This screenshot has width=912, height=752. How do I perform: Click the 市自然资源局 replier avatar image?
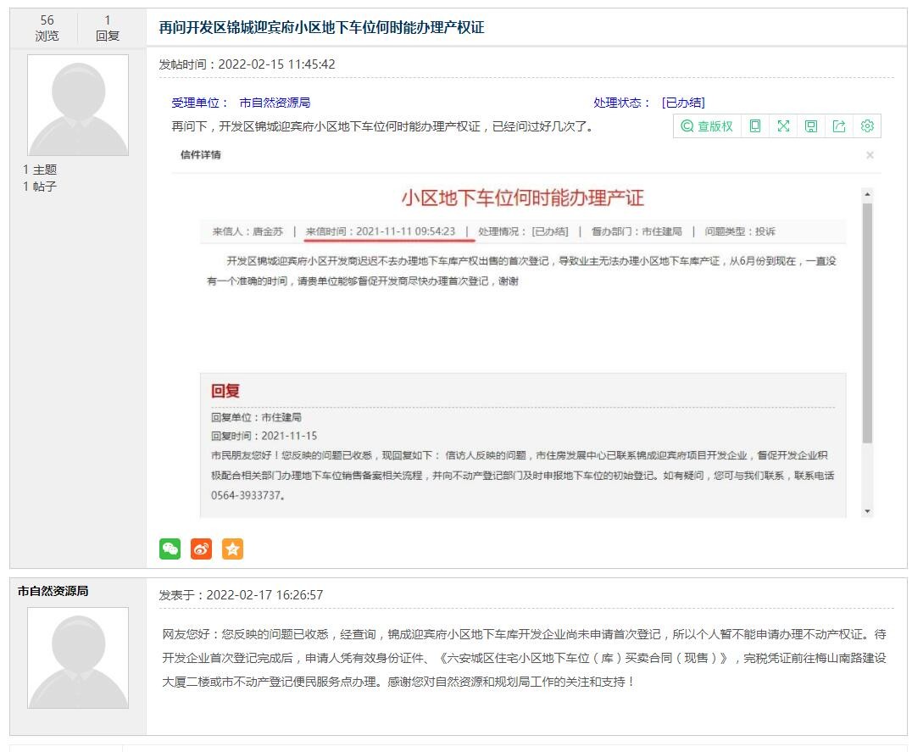78,657
